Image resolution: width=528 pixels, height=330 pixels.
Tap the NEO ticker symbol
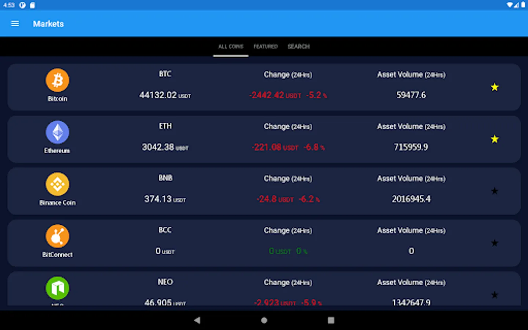[165, 282]
